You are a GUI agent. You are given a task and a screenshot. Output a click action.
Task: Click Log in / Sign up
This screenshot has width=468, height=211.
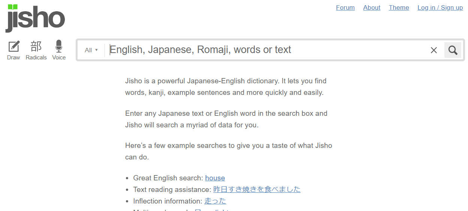click(x=440, y=7)
